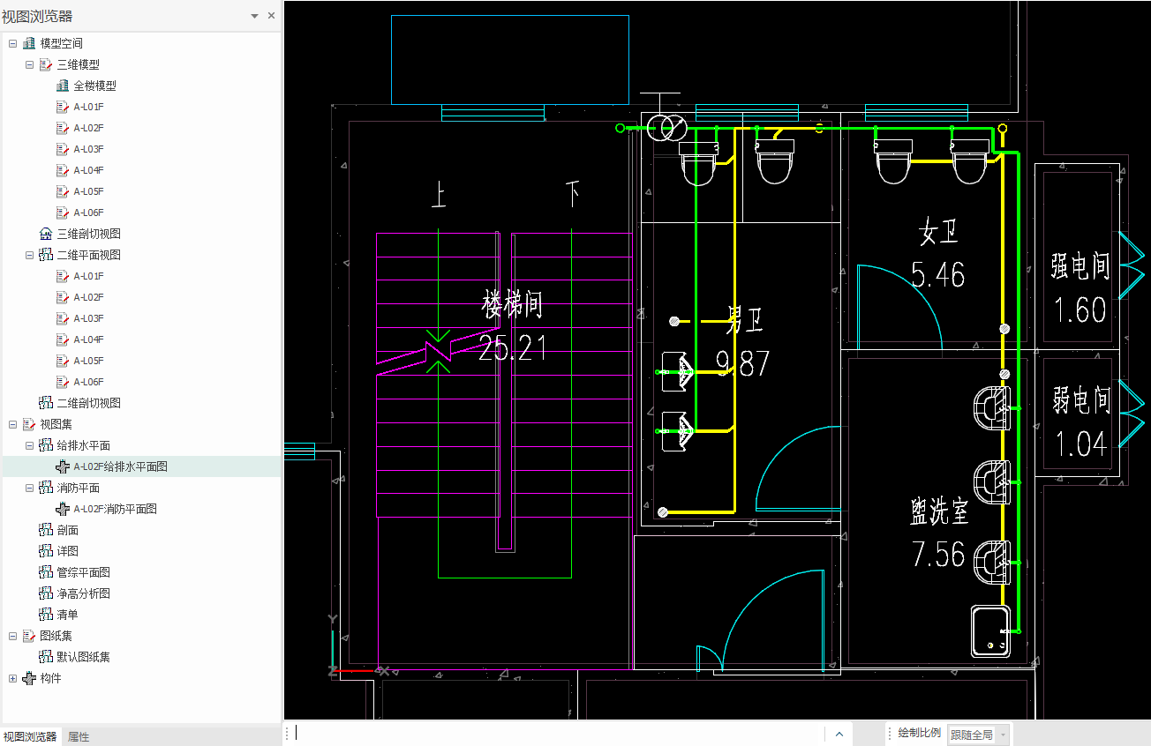Switch to the 视图浏览器 bottom tab
The height and width of the screenshot is (746, 1151).
[x=30, y=736]
